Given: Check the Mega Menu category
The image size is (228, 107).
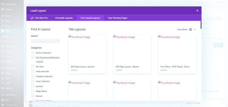Looking at the screenshot, I should tap(33, 91).
